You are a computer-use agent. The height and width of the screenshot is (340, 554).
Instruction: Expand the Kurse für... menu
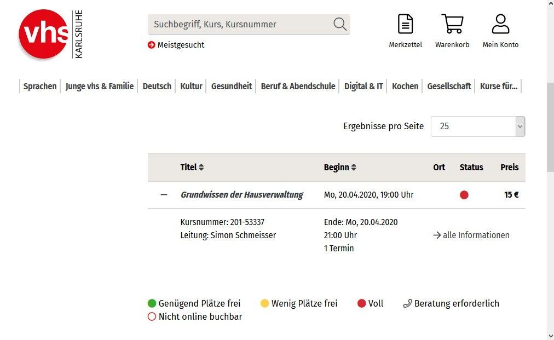click(x=498, y=86)
